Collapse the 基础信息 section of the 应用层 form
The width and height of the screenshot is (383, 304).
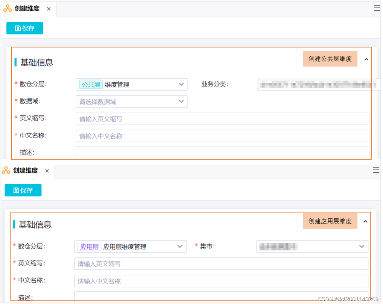(365, 222)
